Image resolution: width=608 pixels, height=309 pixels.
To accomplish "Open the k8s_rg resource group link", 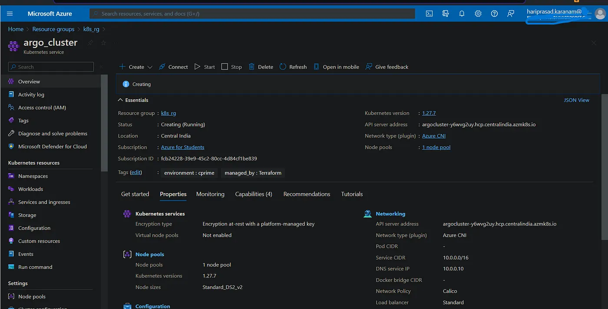I will click(169, 113).
